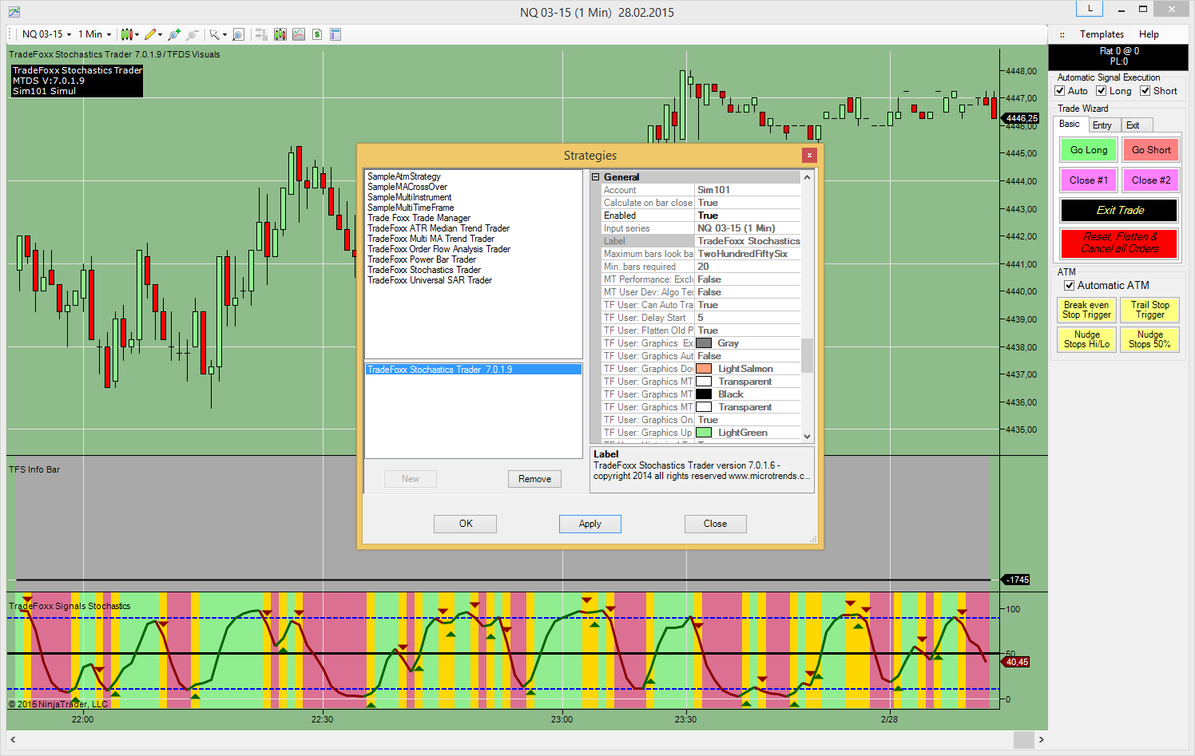The height and width of the screenshot is (756, 1195).
Task: Click the zoom in magnifier icon
Action: tap(173, 34)
